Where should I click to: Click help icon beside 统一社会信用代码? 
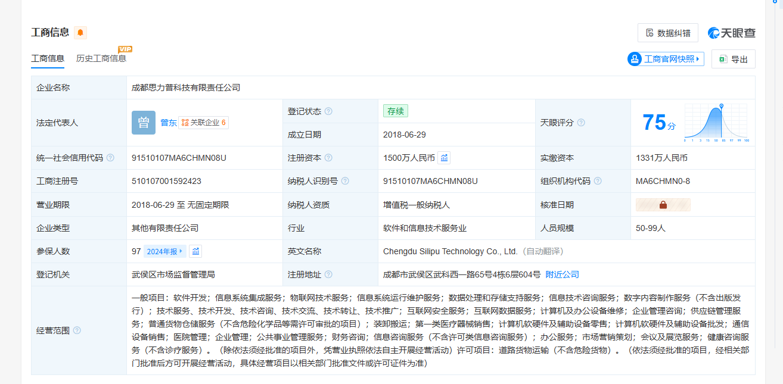[110, 158]
